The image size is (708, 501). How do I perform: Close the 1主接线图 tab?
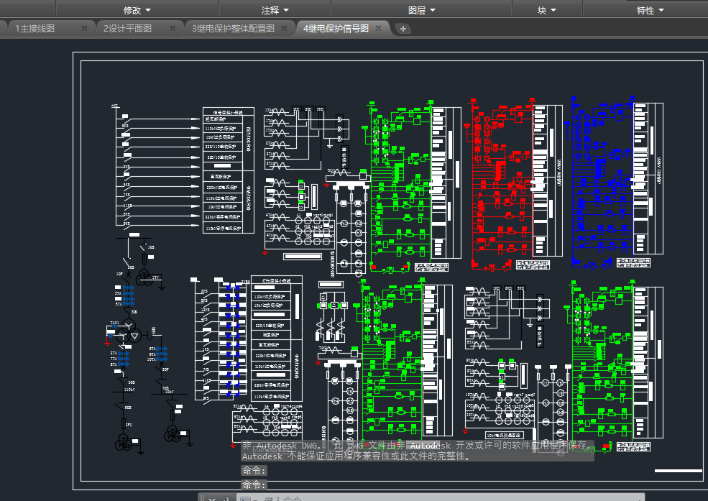pyautogui.click(x=84, y=28)
